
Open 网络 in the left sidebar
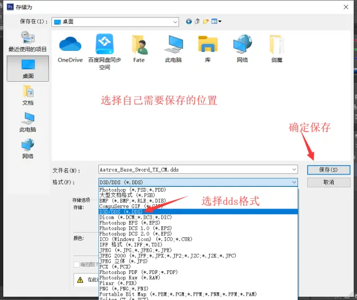[x=28, y=148]
